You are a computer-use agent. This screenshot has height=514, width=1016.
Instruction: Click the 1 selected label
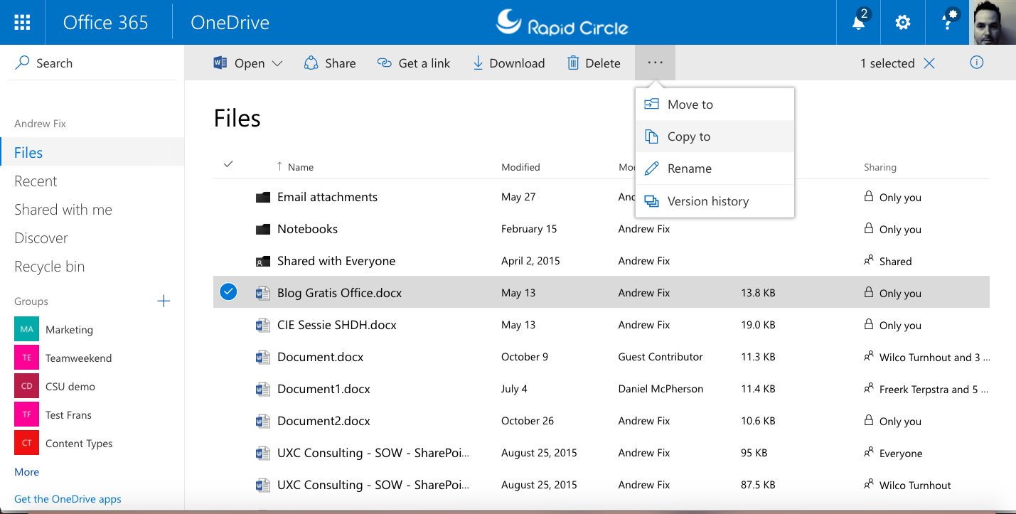[887, 63]
